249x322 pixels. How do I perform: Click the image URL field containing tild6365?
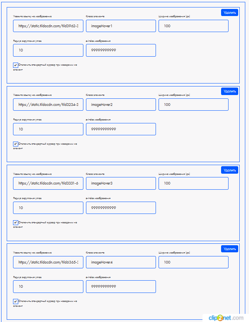point(48,262)
